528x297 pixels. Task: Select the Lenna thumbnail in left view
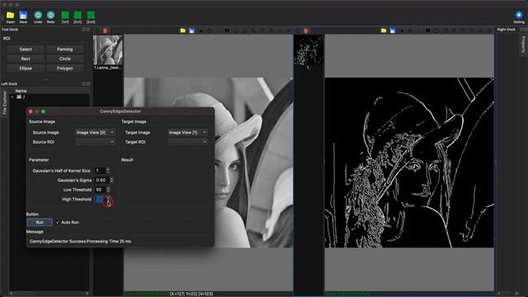pos(108,50)
